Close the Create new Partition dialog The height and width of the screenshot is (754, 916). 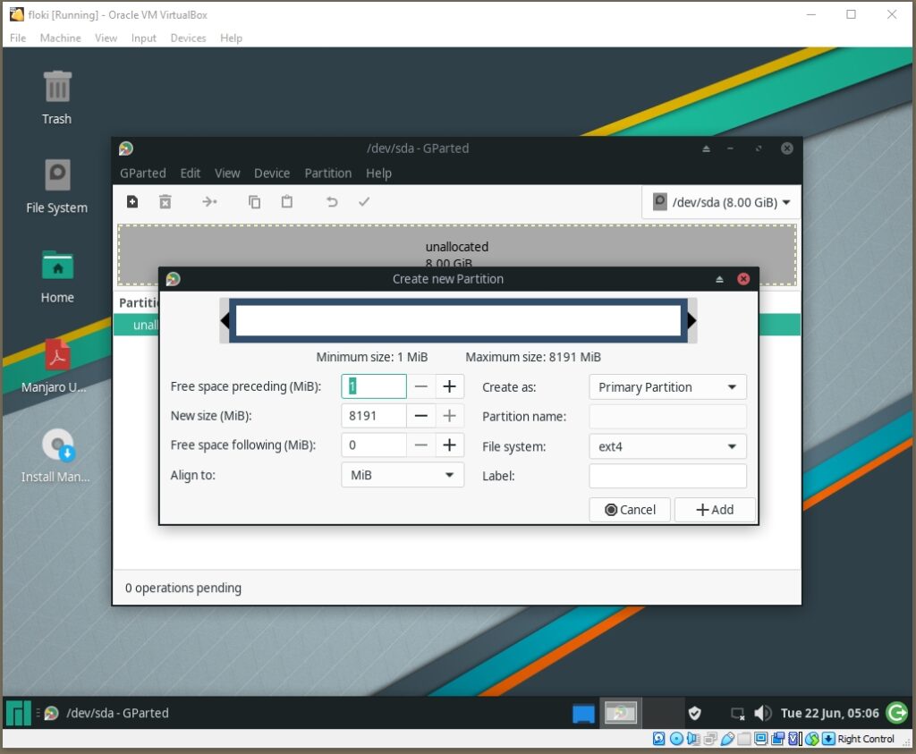pos(743,279)
